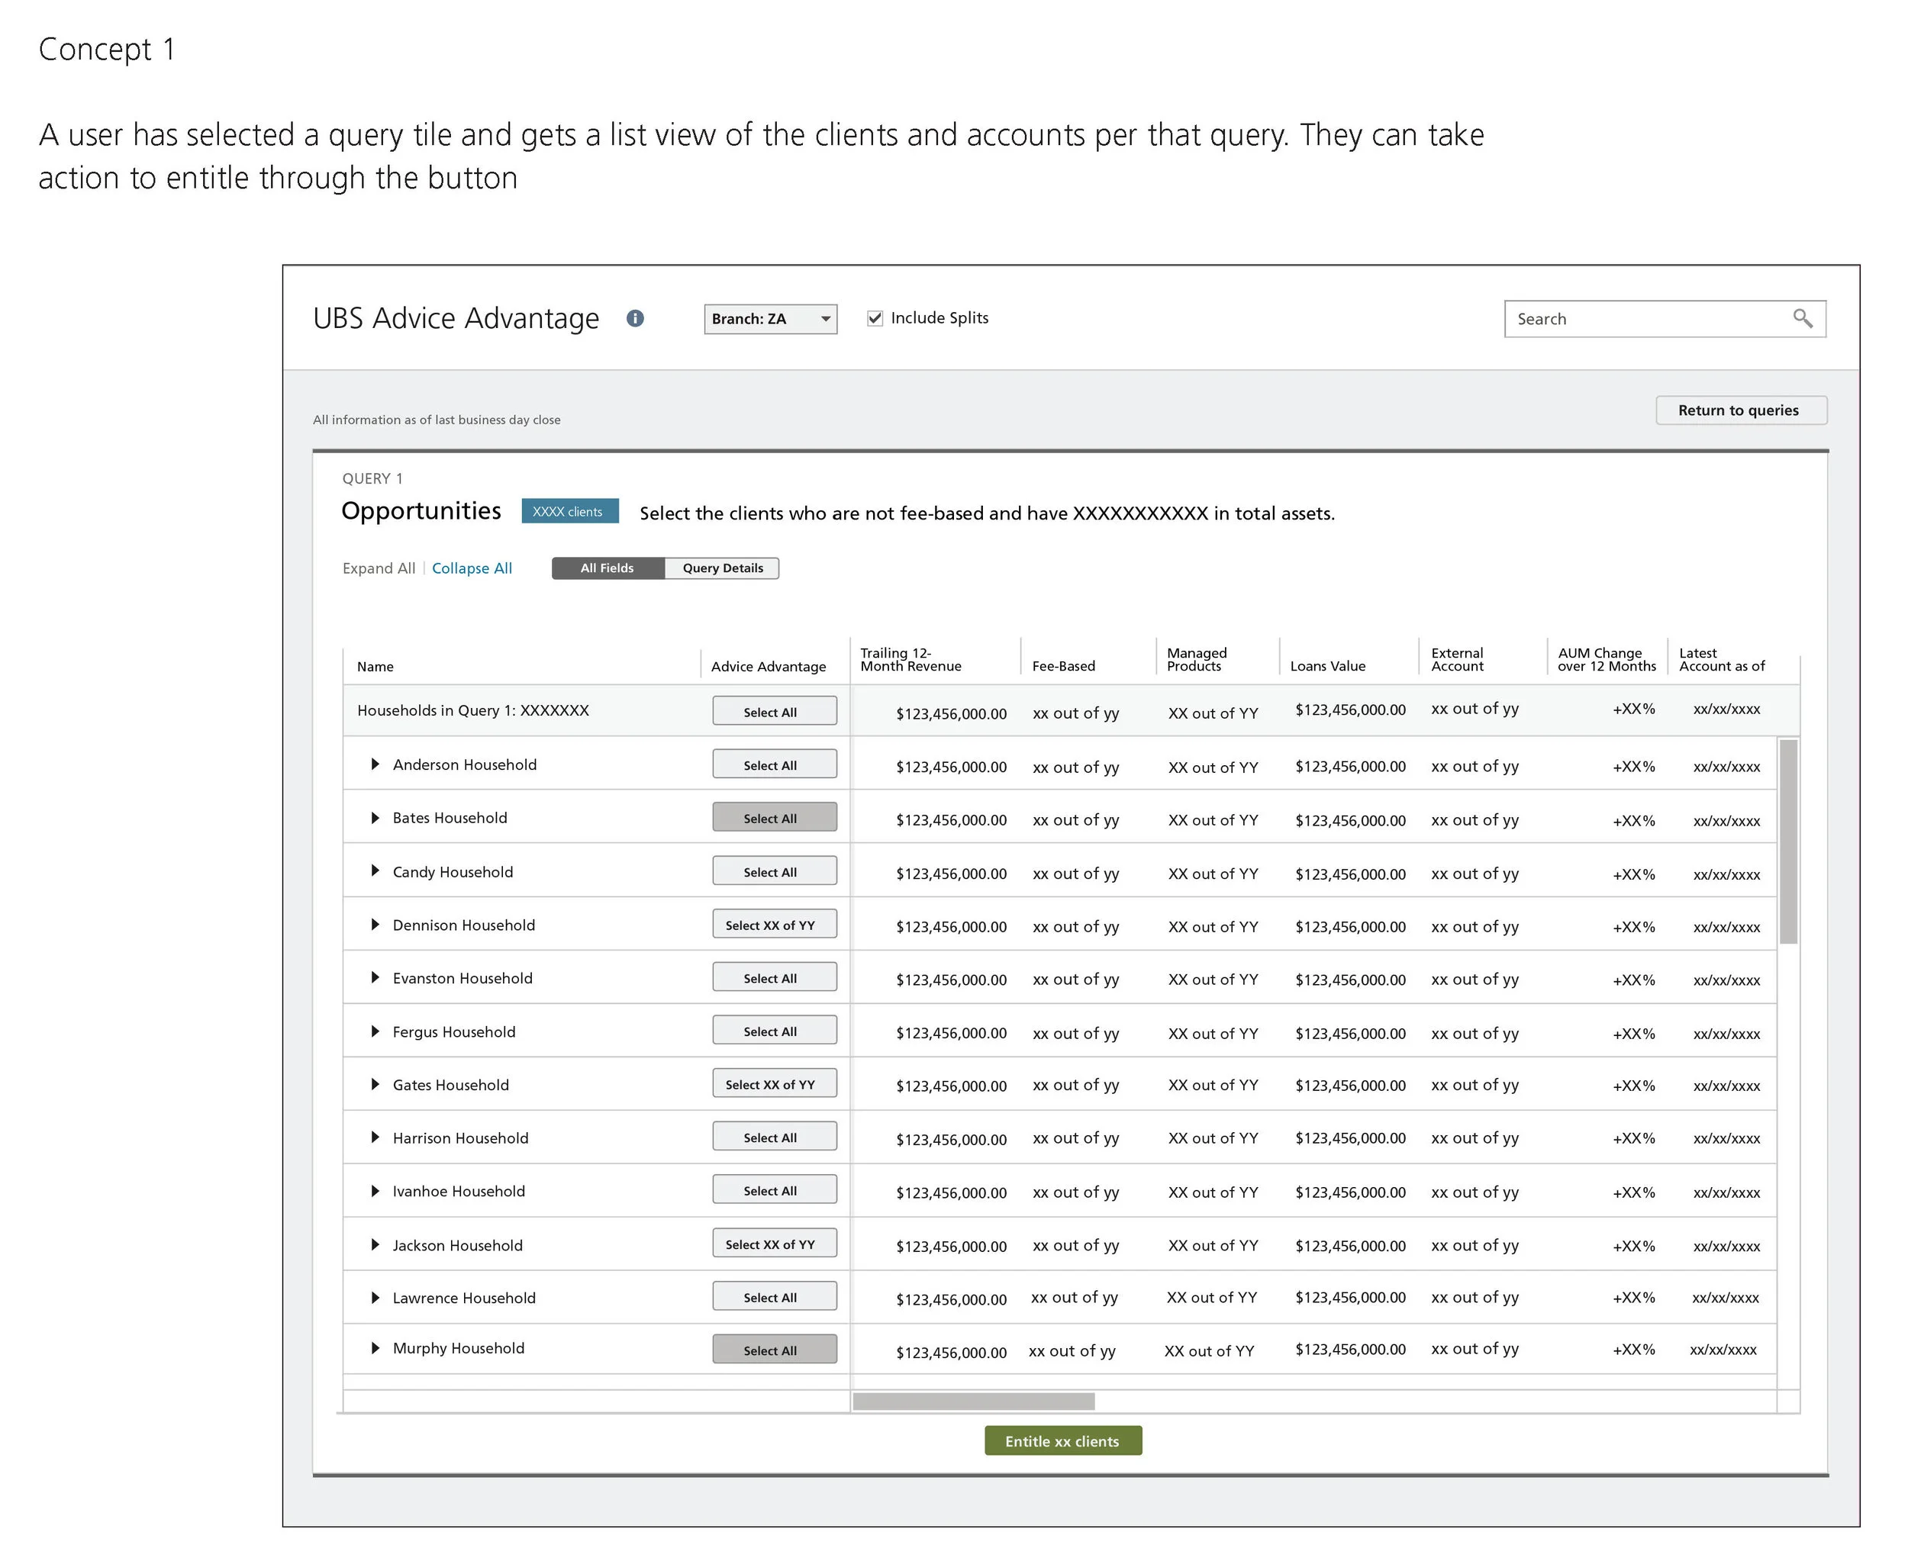The image size is (1908, 1567).
Task: Click the External Account column header
Action: 1456,659
